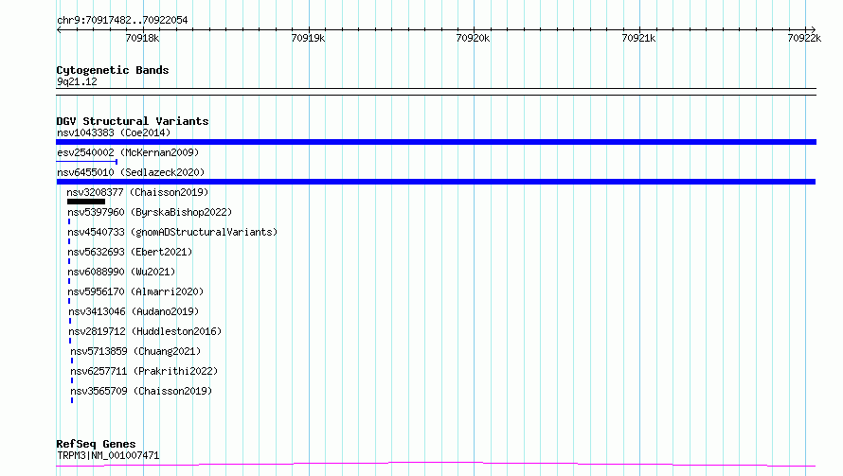Open variant esv2540002 (McKernan2009) label
Image resolution: width=843 pixels, height=476 pixels.
[128, 152]
